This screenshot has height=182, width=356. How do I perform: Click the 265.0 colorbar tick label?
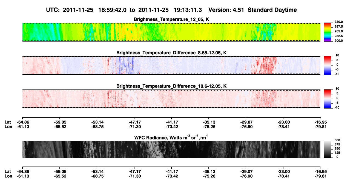(339, 31)
